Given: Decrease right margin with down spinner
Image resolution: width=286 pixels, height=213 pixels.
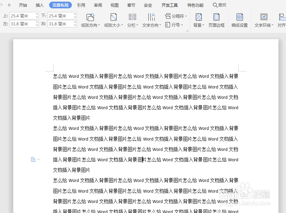Looking at the screenshot, I should point(75,26).
